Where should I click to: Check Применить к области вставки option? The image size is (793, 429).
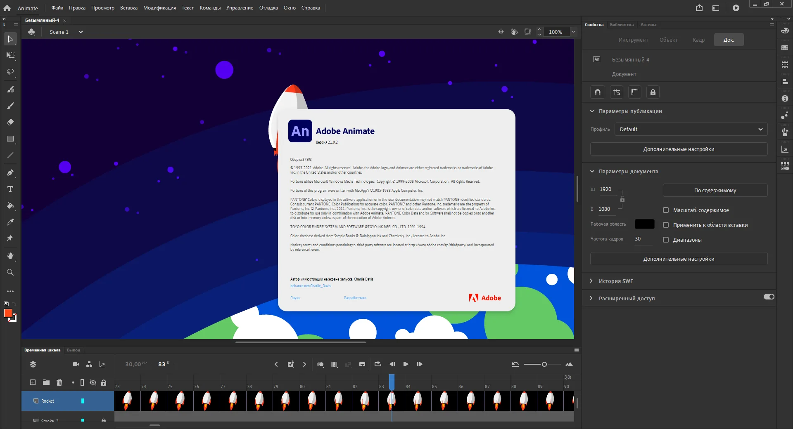click(666, 225)
